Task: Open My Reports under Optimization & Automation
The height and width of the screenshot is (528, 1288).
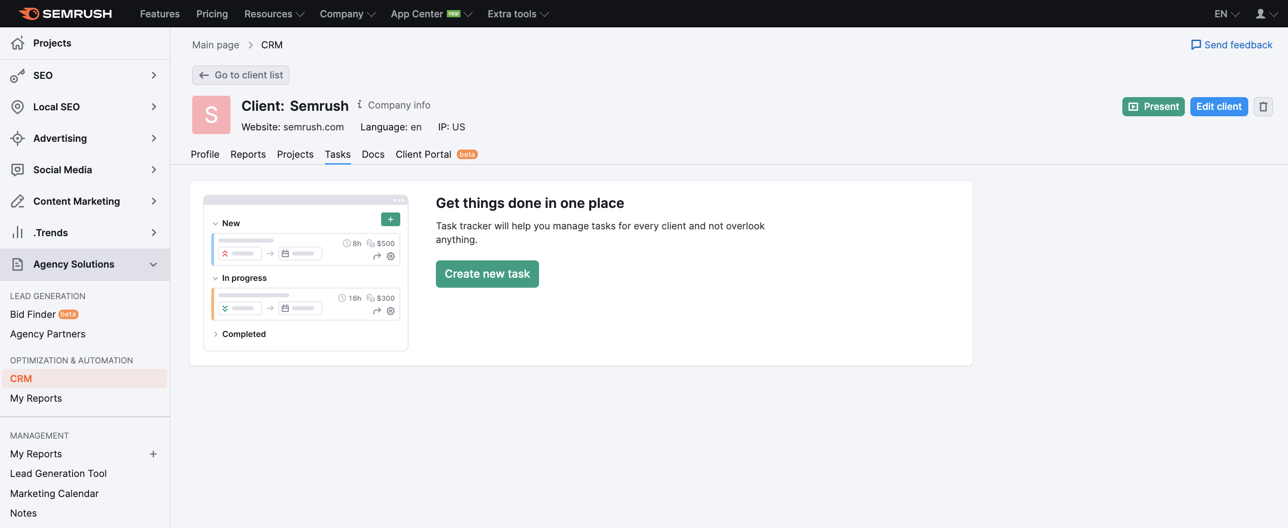Action: pyautogui.click(x=36, y=398)
